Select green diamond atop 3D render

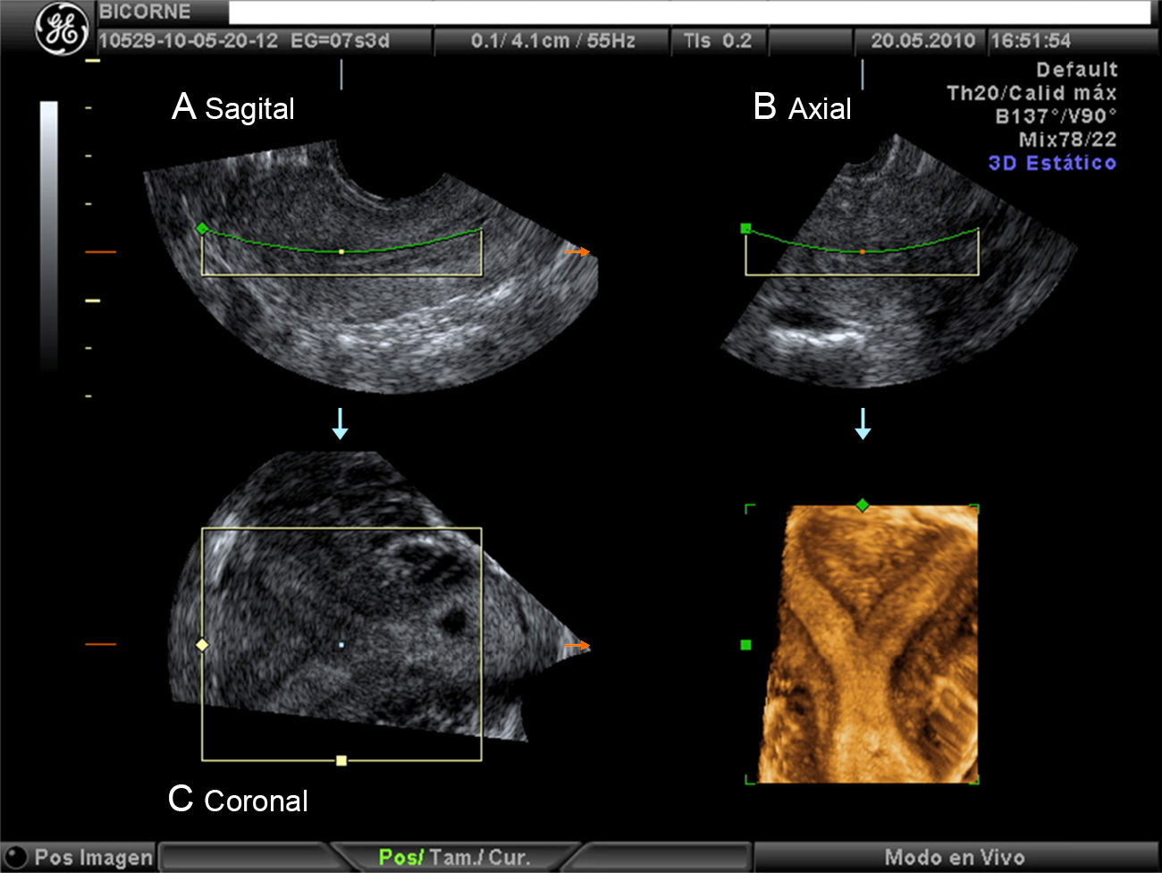[x=862, y=505]
